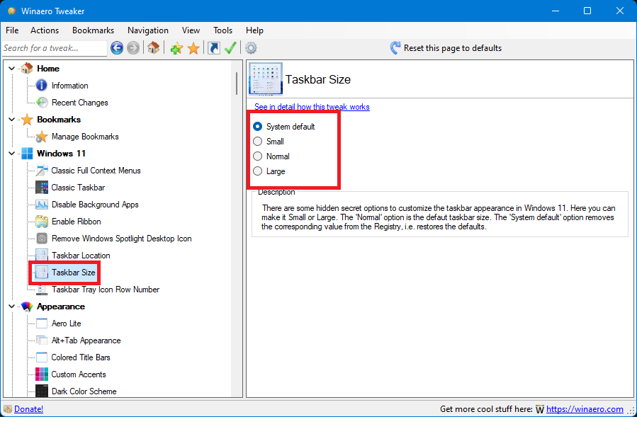Click the Manage Bookmarks star icon

(41, 137)
